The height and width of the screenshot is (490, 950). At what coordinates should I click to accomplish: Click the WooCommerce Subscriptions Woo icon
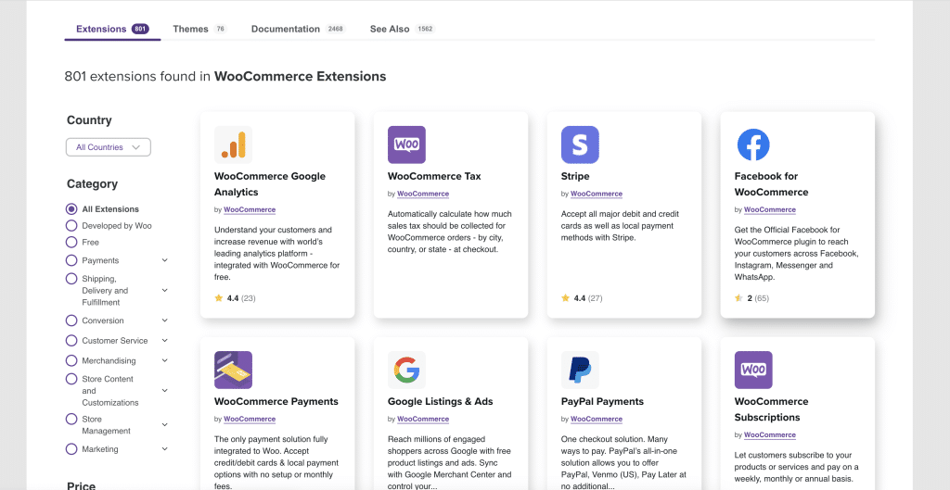point(753,370)
